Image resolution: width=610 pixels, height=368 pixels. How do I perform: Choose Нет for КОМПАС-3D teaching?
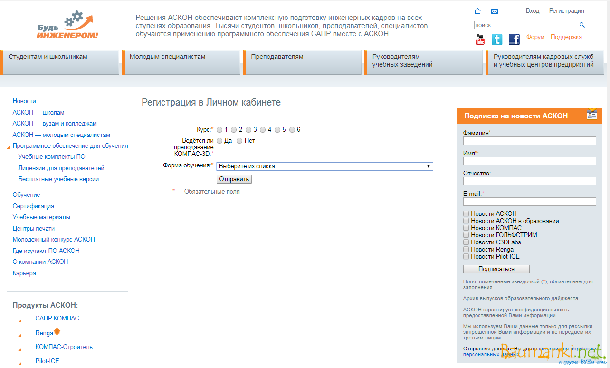[x=239, y=141]
